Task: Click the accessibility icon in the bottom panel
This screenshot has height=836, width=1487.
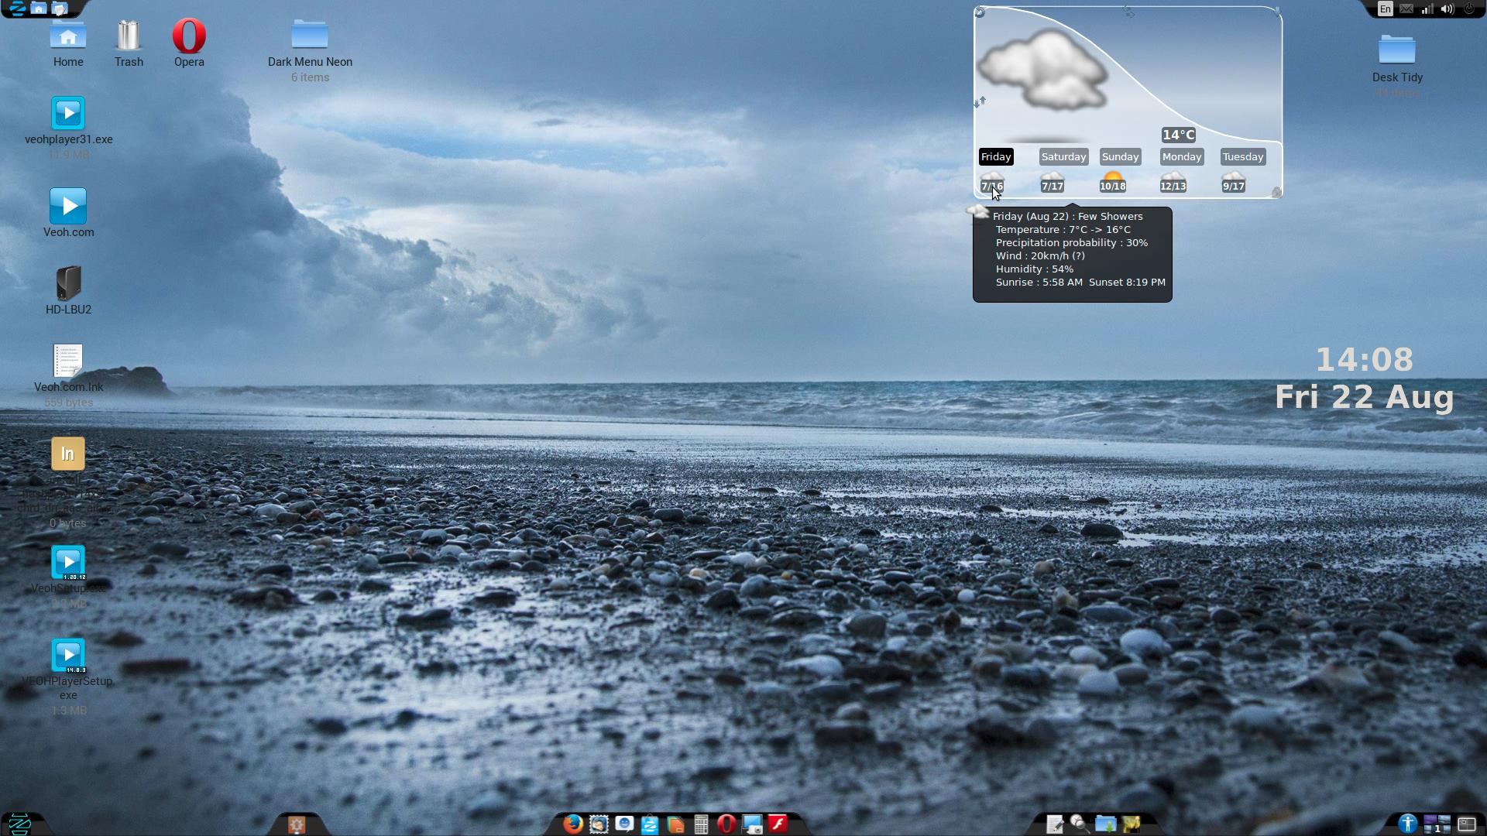Action: click(x=1407, y=824)
